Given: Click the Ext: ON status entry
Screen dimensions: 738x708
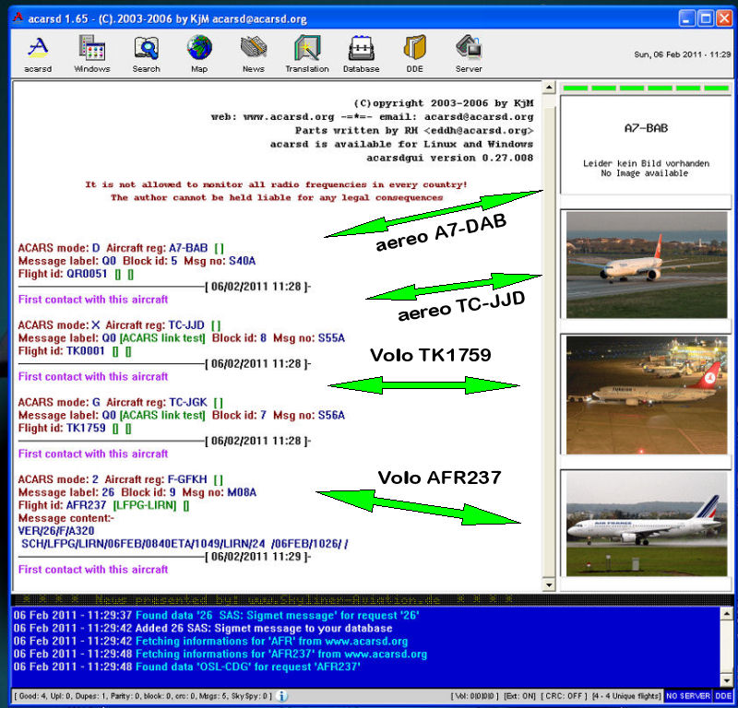Looking at the screenshot, I should click(519, 696).
